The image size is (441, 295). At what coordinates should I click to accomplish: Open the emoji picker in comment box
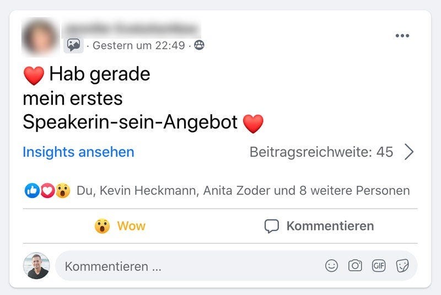click(x=331, y=266)
